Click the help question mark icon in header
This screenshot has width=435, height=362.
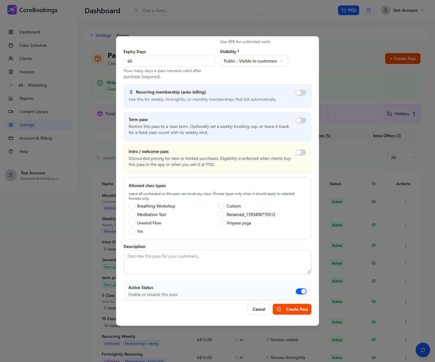point(369,10)
